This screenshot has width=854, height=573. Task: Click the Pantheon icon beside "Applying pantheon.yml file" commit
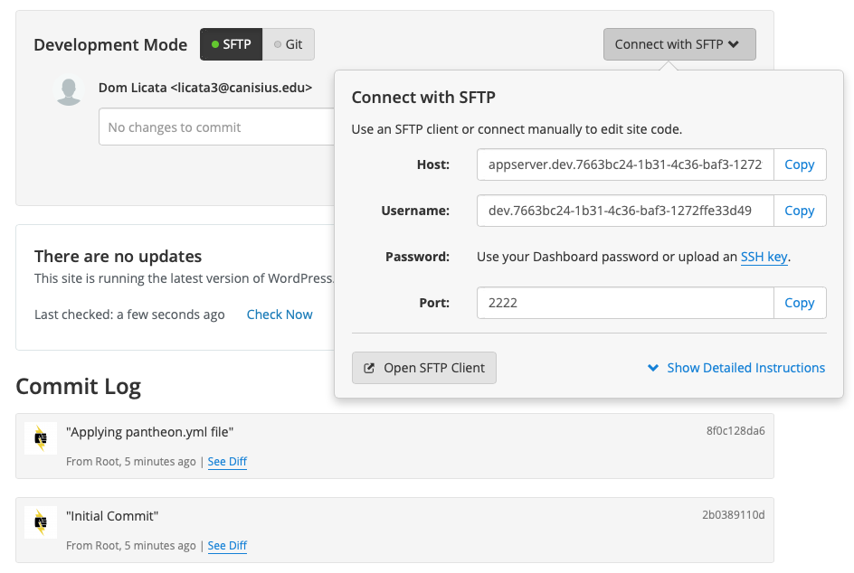point(40,438)
